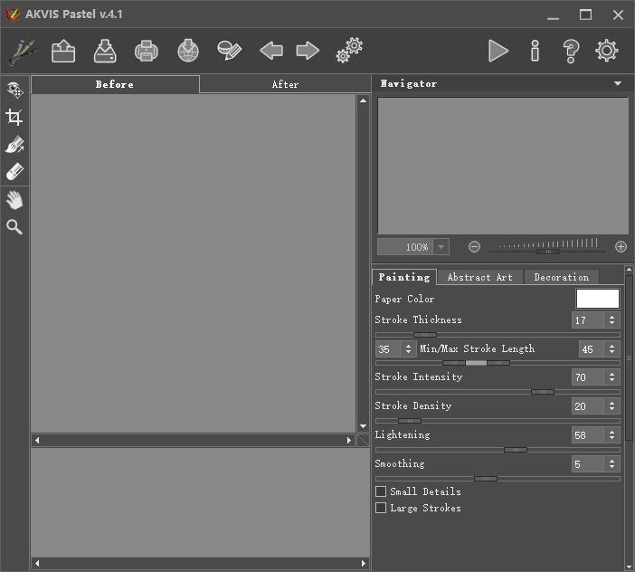The height and width of the screenshot is (572, 635).
Task: Enable the Small Details checkbox
Action: click(x=381, y=491)
